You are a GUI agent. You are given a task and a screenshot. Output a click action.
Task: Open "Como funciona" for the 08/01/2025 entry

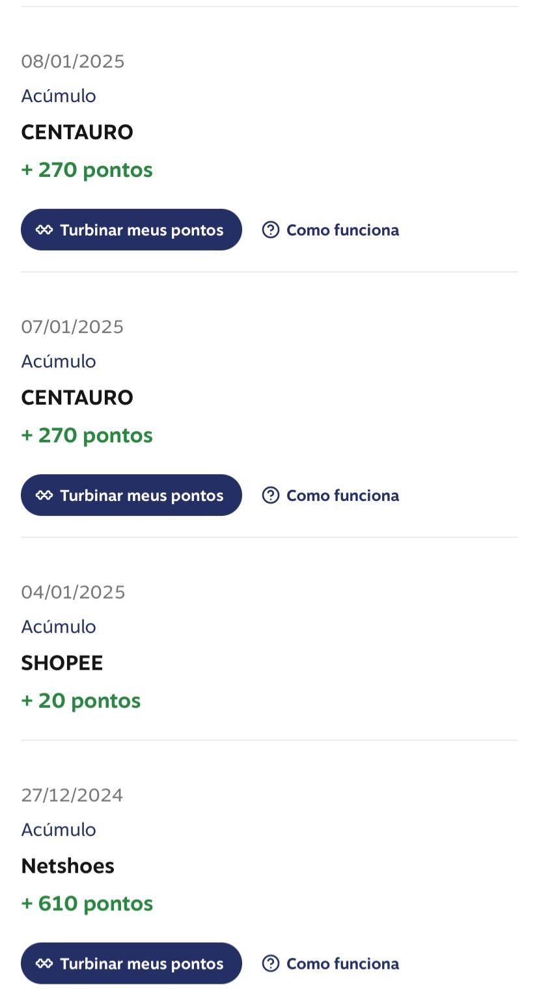click(x=342, y=230)
